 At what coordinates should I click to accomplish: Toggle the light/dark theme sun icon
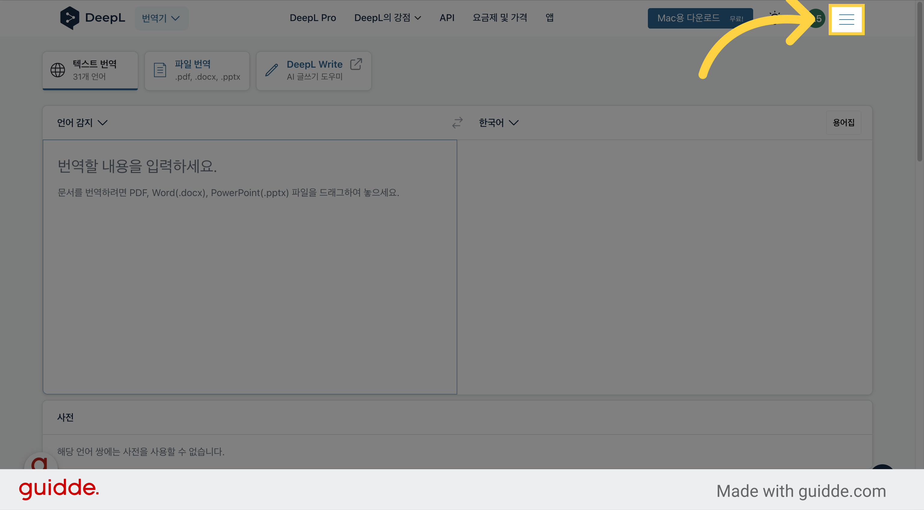(775, 18)
